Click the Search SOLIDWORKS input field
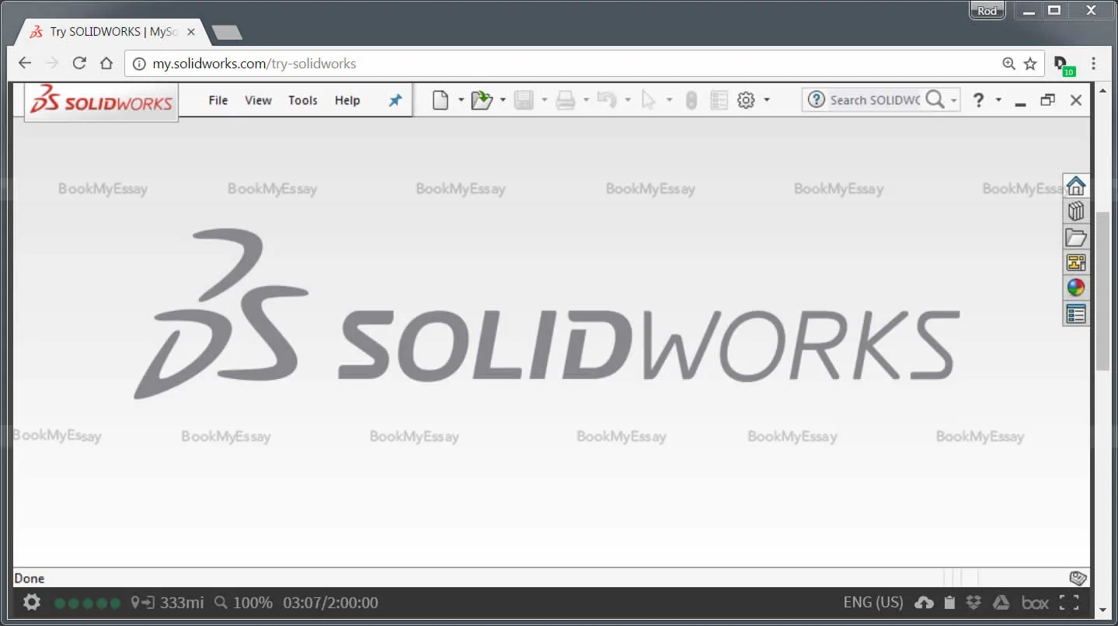 pos(874,100)
